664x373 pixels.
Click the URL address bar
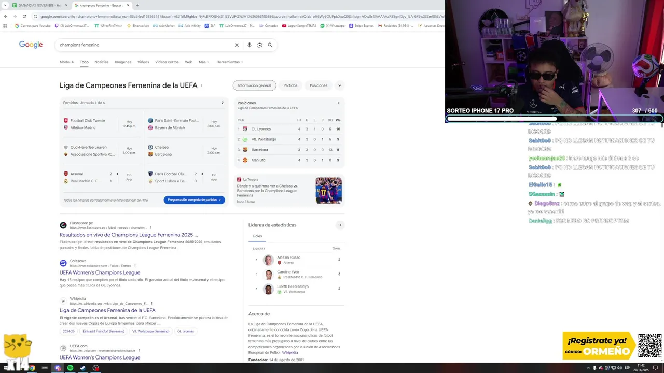tap(239, 16)
